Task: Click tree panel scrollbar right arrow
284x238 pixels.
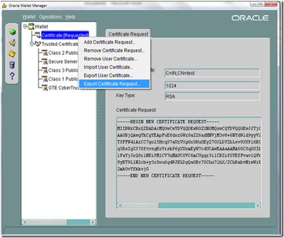Action: point(93,222)
